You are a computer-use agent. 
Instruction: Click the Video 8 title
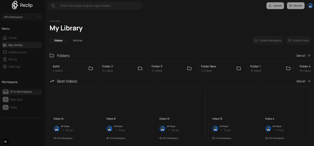(111, 119)
